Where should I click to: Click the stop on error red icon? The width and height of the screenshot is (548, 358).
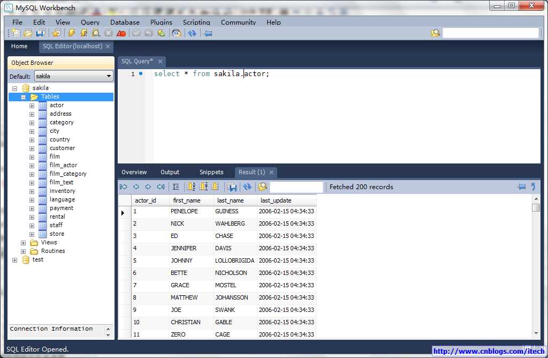(x=121, y=33)
